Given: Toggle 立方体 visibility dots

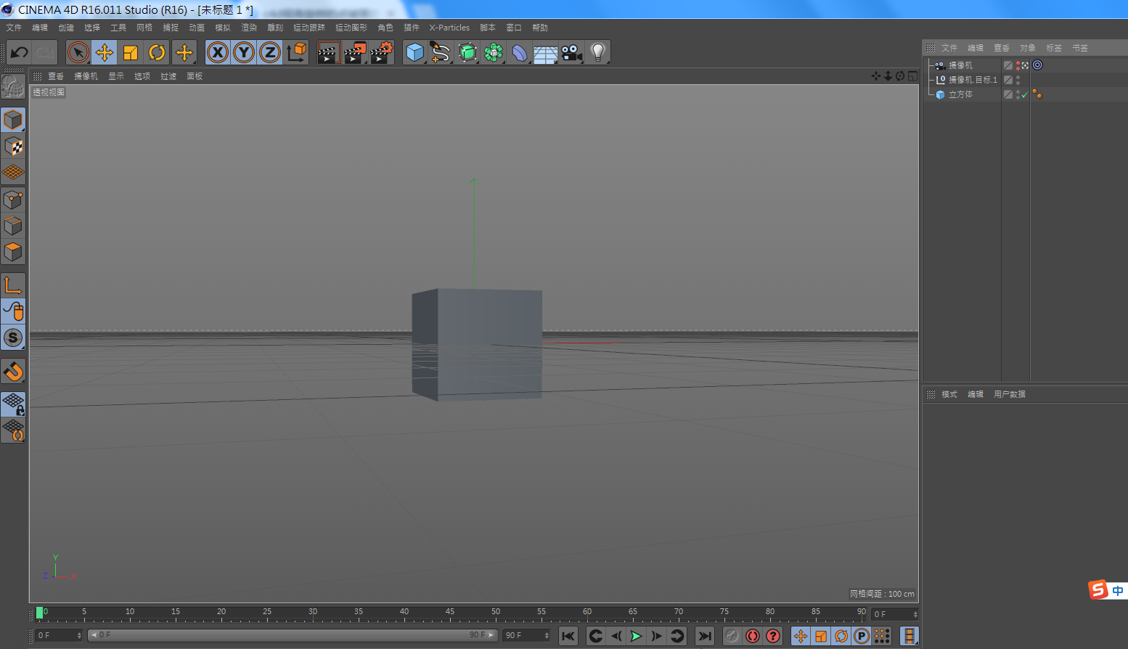Looking at the screenshot, I should tap(1018, 94).
